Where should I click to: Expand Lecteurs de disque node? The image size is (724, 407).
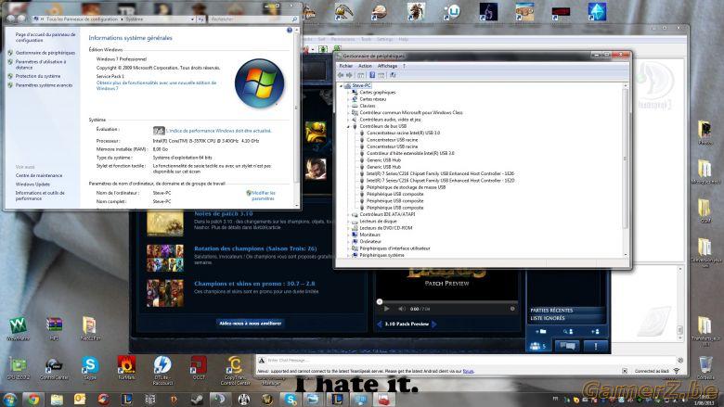click(349, 222)
